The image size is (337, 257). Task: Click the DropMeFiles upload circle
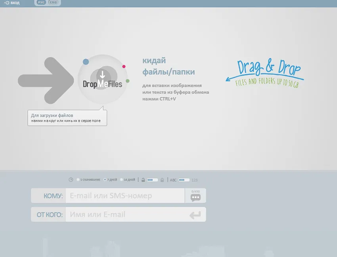[103, 79]
